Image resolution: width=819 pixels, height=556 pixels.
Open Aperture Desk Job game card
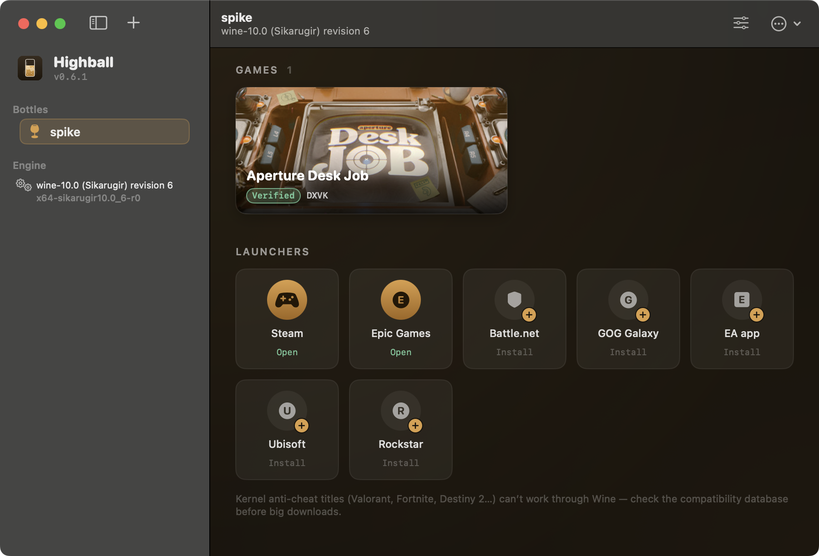tap(371, 150)
